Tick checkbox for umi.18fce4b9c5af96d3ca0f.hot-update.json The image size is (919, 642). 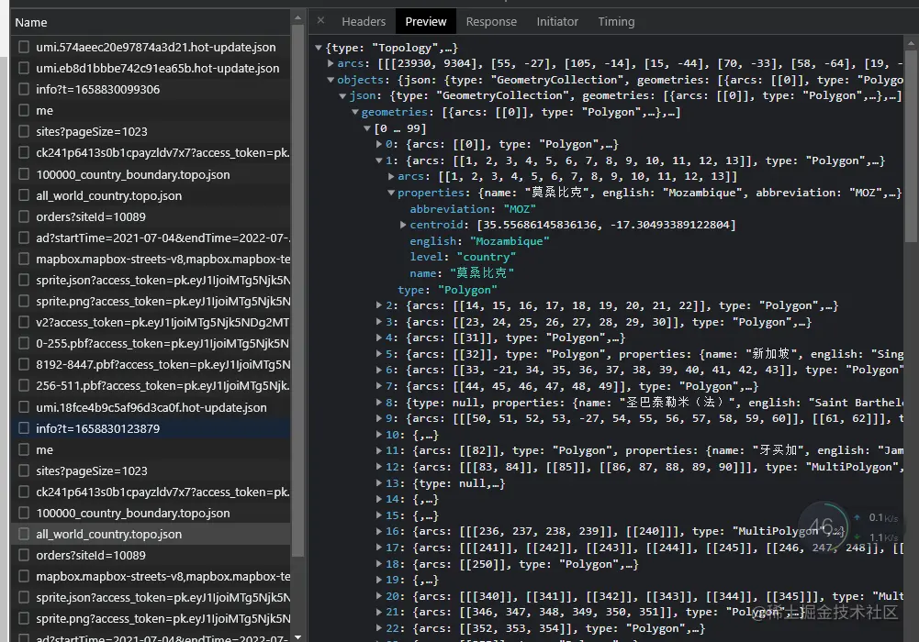[24, 407]
